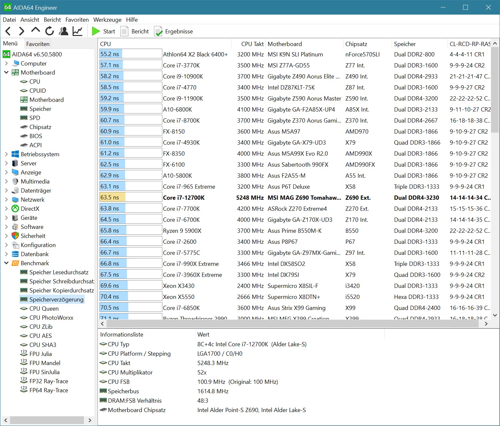
Task: Open the Datei menu
Action: point(9,19)
